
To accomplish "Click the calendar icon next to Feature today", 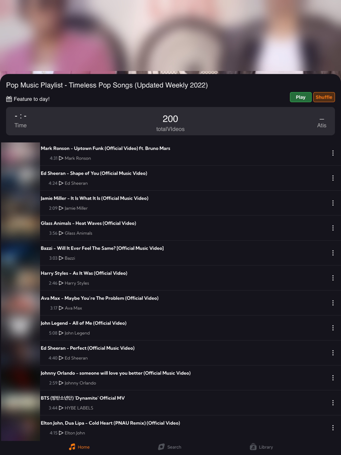I will click(9, 98).
